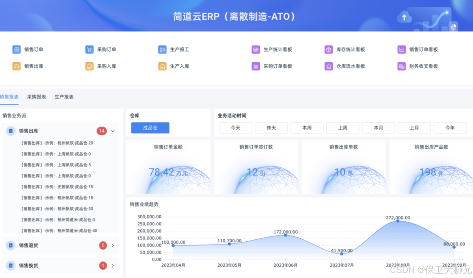Click the red 1 badge on 销售换货

coord(103,266)
